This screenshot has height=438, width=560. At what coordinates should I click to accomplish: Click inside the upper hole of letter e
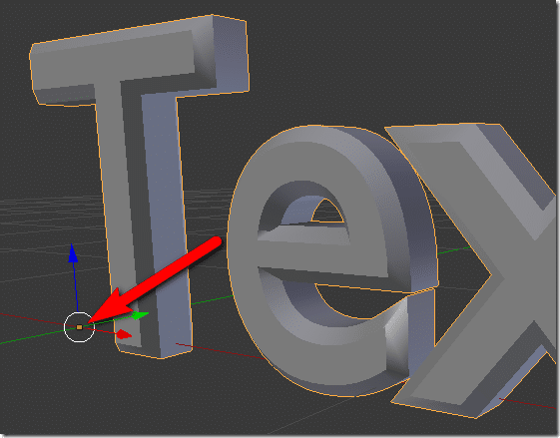click(x=326, y=213)
